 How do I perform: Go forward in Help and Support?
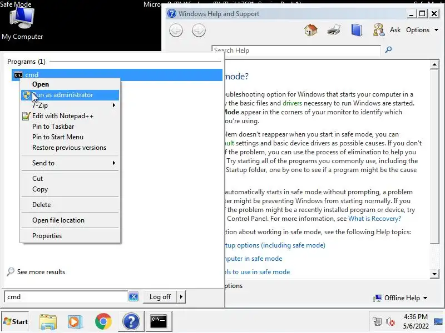tap(199, 31)
